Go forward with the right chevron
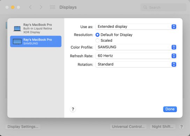190x136 pixels. 41,7
